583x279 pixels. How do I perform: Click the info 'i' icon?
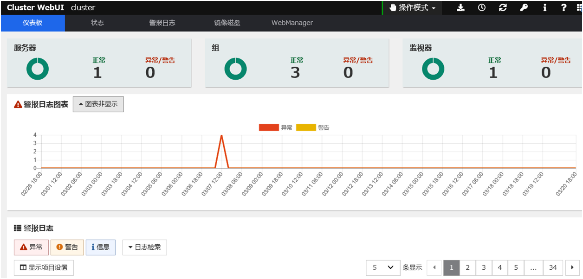tap(544, 8)
